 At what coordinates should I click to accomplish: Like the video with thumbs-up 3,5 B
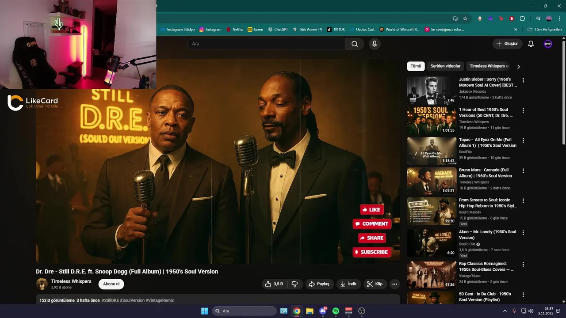pos(274,284)
